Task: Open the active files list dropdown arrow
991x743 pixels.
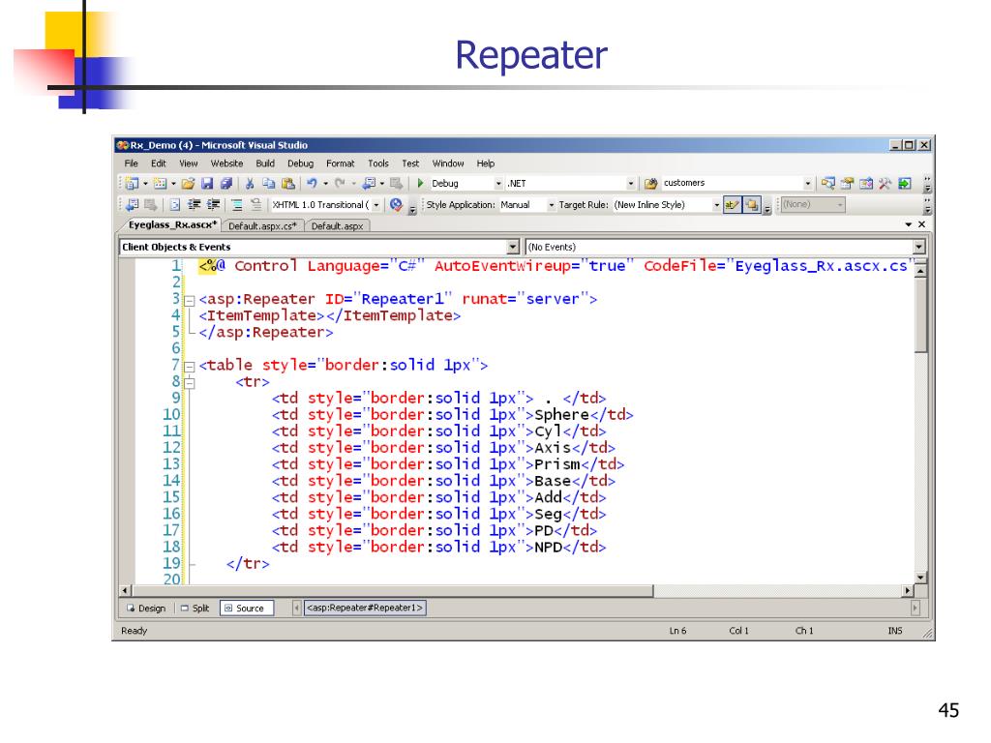Action: click(x=908, y=224)
